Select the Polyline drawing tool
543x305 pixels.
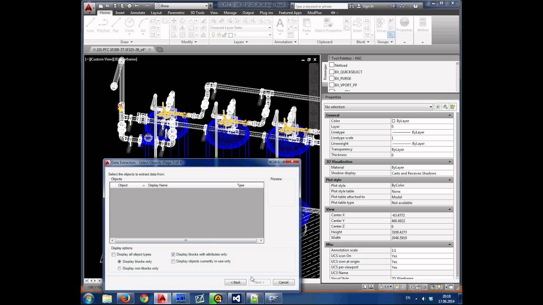[x=103, y=25]
